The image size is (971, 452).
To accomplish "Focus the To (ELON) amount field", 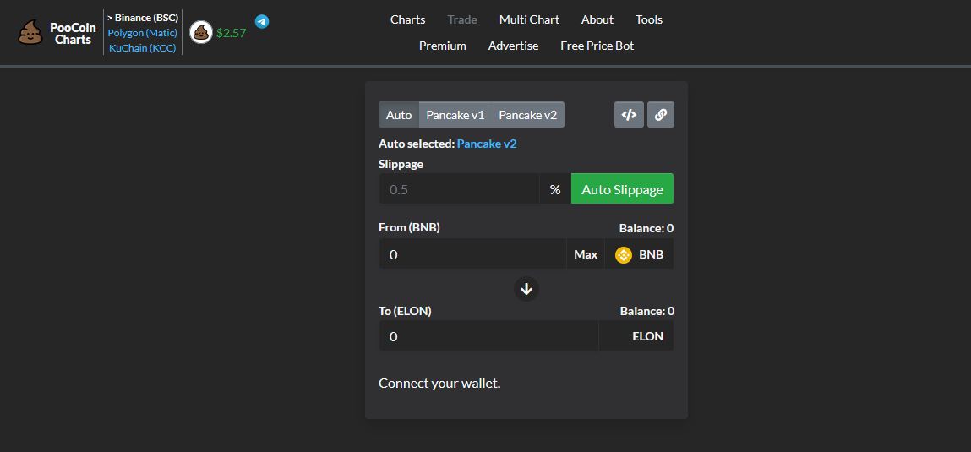I will click(x=489, y=336).
